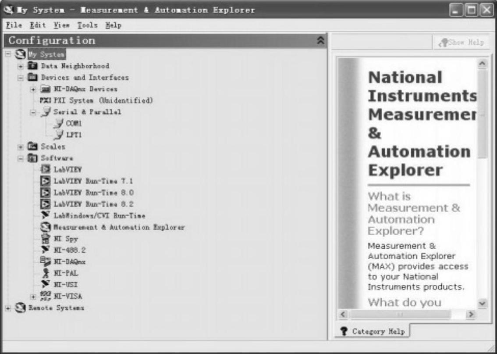Image resolution: width=497 pixels, height=354 pixels.
Task: Click the NI-DAQmx software icon
Action: [x=45, y=261]
